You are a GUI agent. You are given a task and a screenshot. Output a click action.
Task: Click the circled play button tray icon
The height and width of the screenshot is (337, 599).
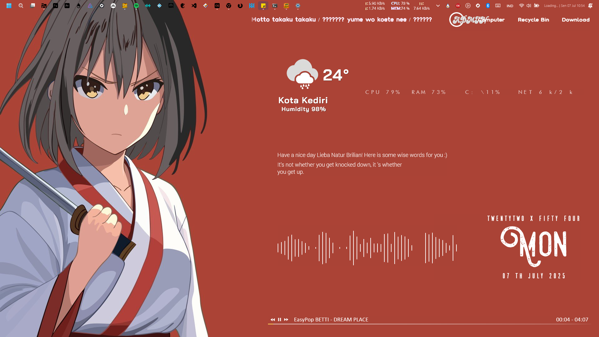pyautogui.click(x=468, y=6)
